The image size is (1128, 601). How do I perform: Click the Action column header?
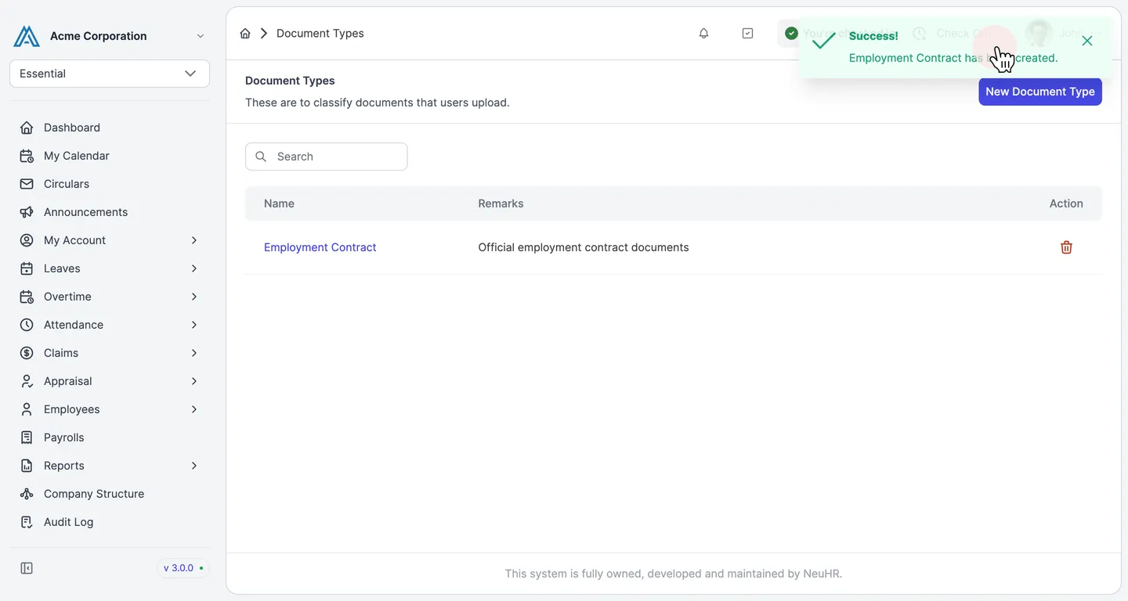(1066, 203)
